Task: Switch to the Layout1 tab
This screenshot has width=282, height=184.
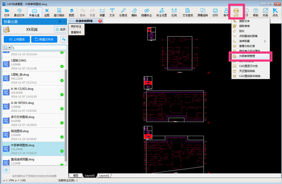Action: coord(89,176)
